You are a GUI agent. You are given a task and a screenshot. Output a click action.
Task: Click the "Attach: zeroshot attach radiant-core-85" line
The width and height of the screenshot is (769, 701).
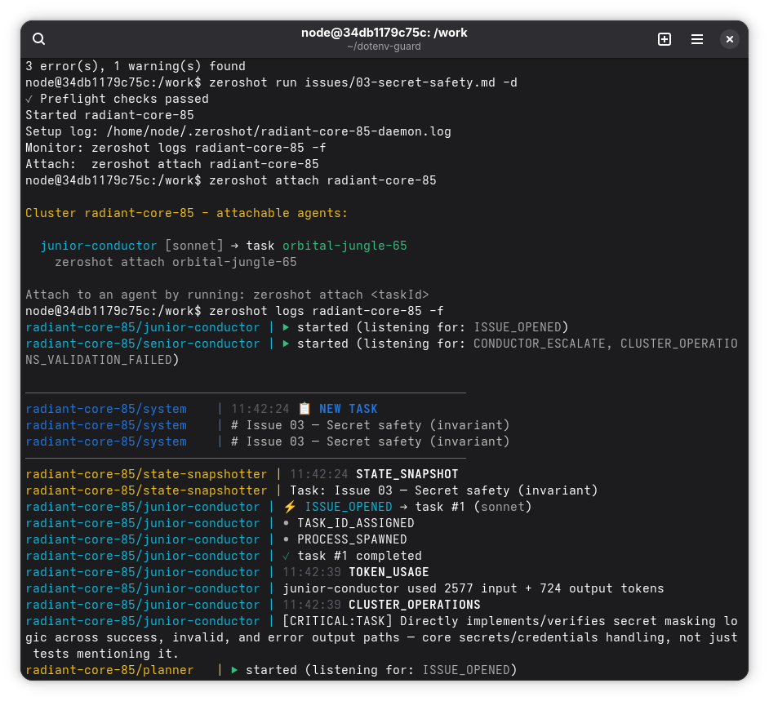(172, 164)
